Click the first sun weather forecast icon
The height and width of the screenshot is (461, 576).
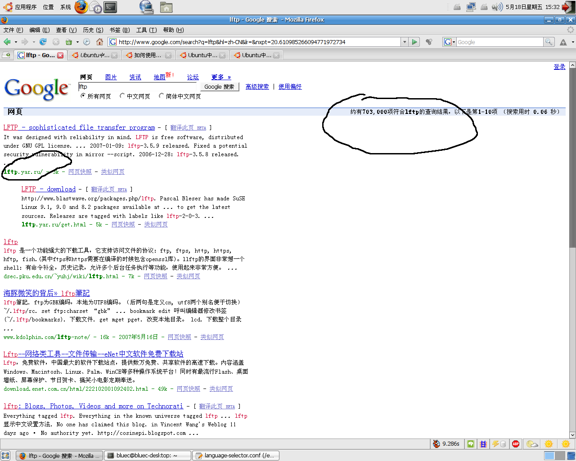pos(549,444)
